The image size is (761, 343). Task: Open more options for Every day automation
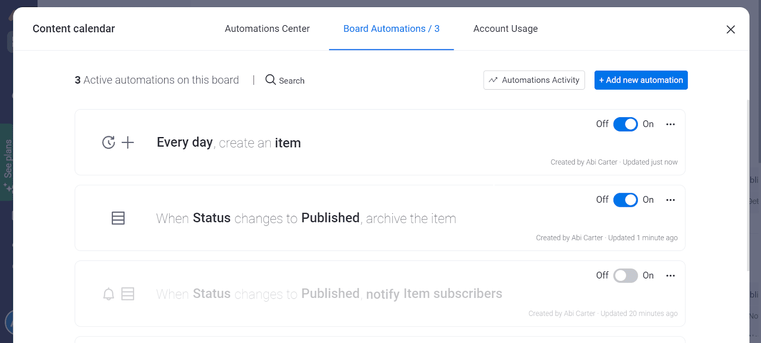tap(671, 124)
